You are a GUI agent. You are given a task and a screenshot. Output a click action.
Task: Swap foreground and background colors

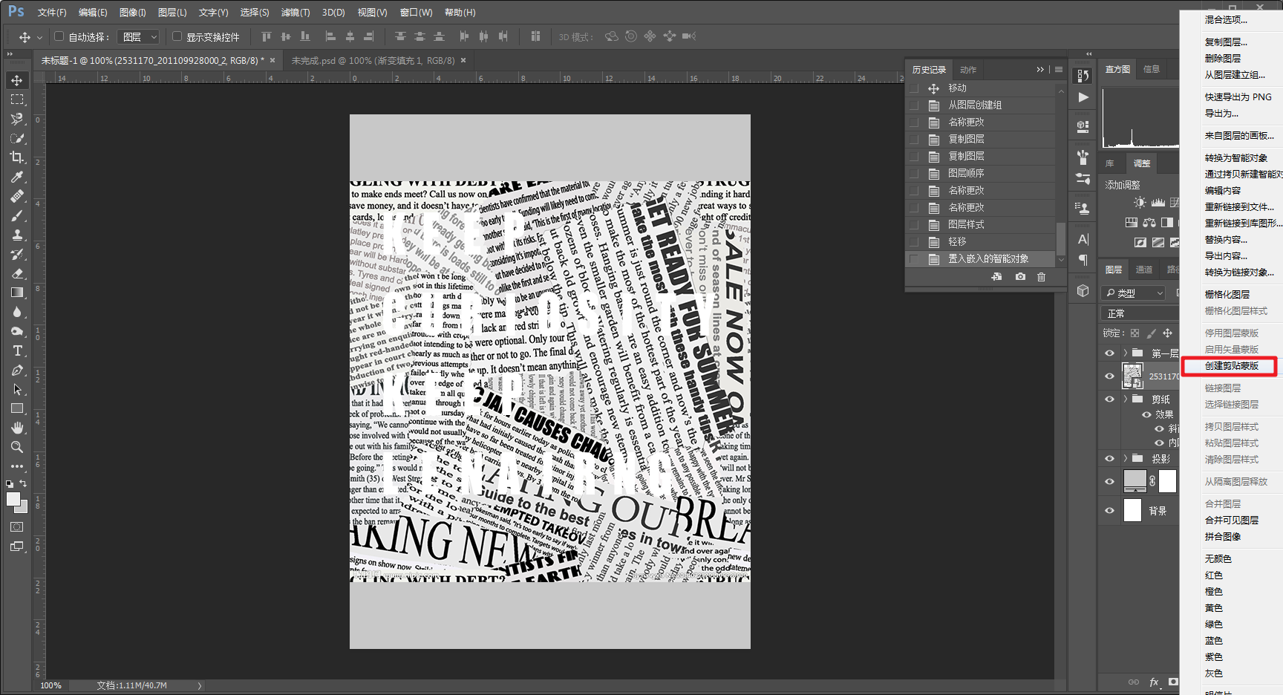[23, 483]
